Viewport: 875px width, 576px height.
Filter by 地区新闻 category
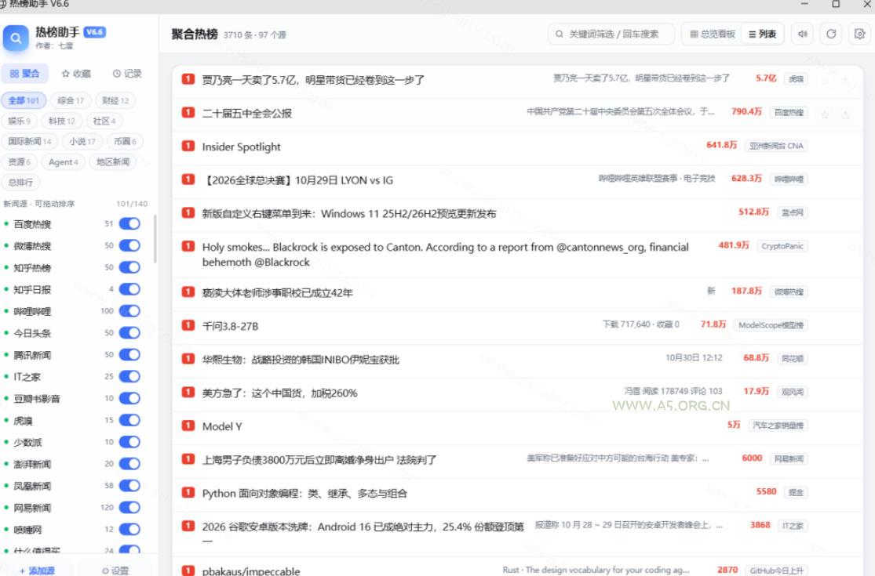point(113,162)
